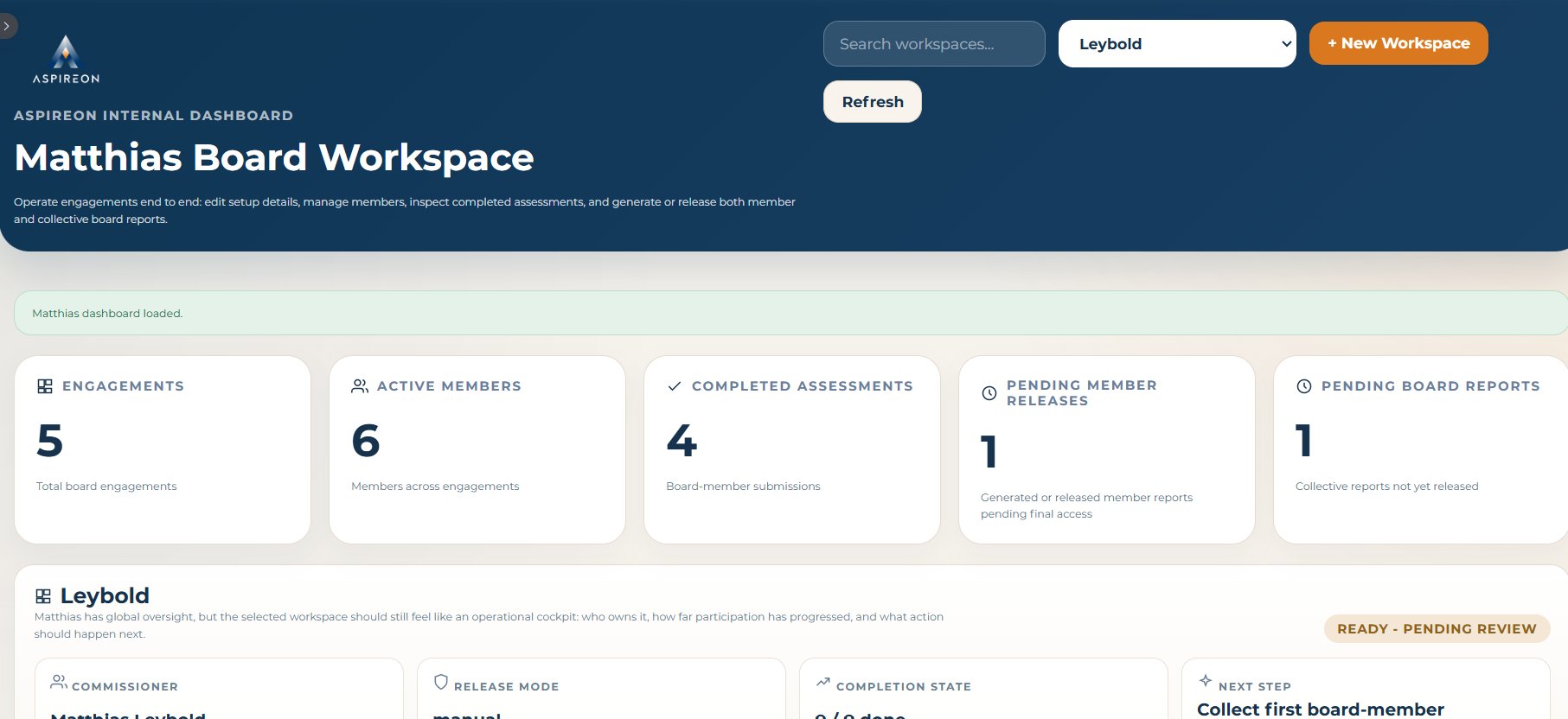Screen dimensions: 1568x719
Task: Refresh the dashboard
Action: 873,102
